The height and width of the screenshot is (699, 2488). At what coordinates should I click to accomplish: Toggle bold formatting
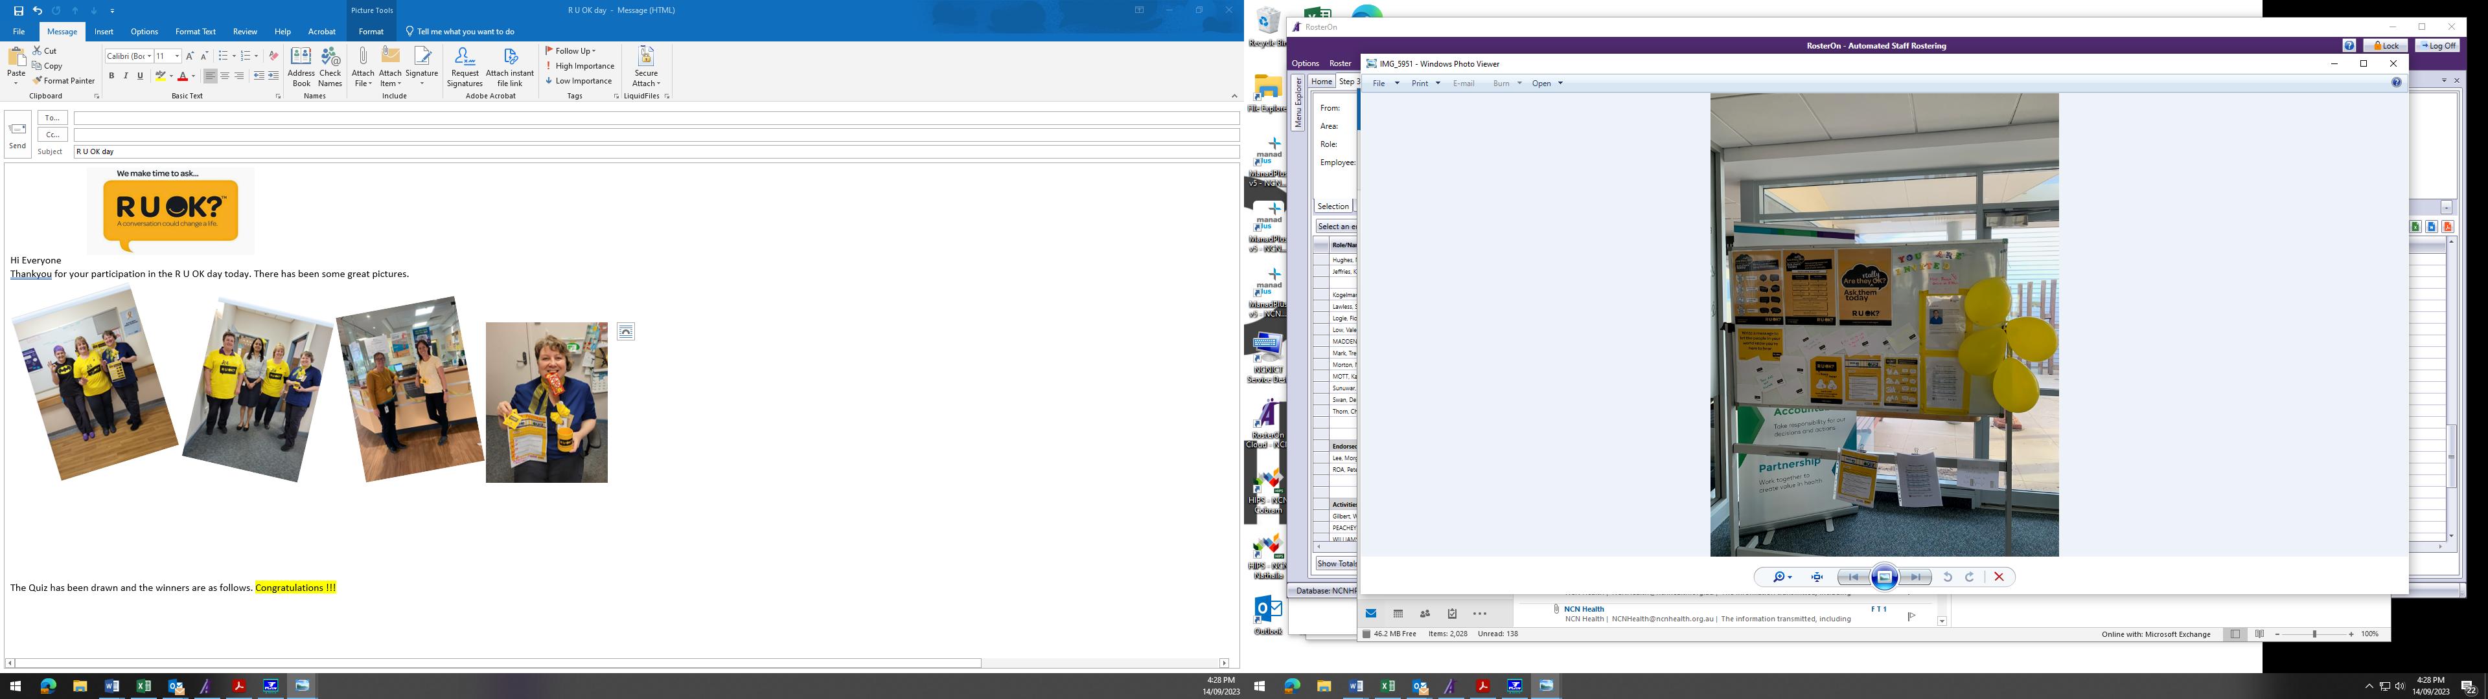coord(111,76)
